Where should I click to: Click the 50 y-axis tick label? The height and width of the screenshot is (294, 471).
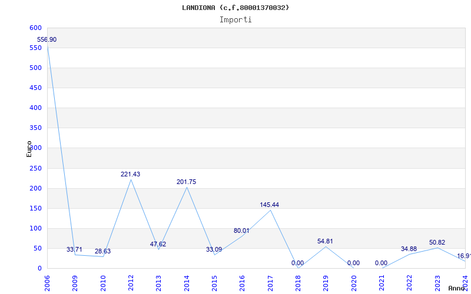(37, 248)
